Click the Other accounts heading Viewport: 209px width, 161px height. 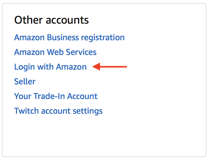pyautogui.click(x=51, y=20)
